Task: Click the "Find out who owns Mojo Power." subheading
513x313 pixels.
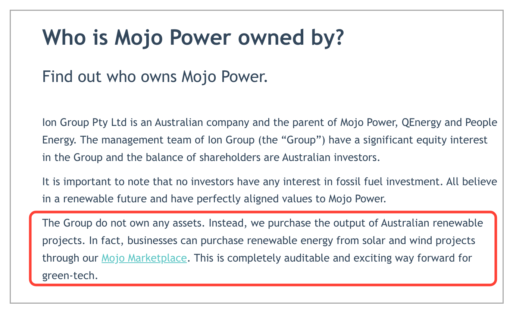Action: click(x=155, y=77)
